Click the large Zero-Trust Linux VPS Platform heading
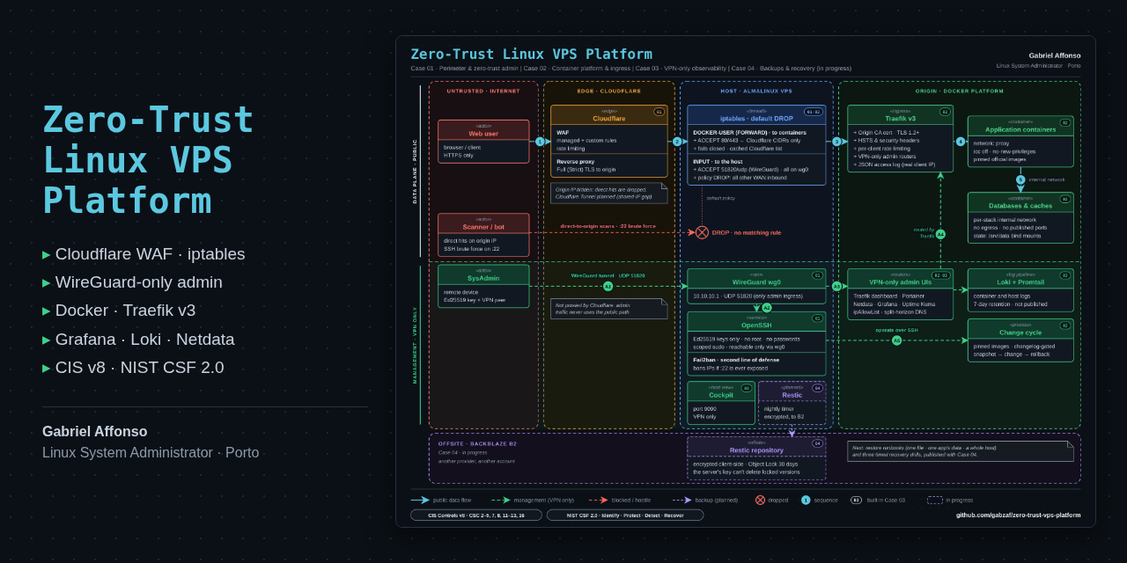 pyautogui.click(x=148, y=160)
